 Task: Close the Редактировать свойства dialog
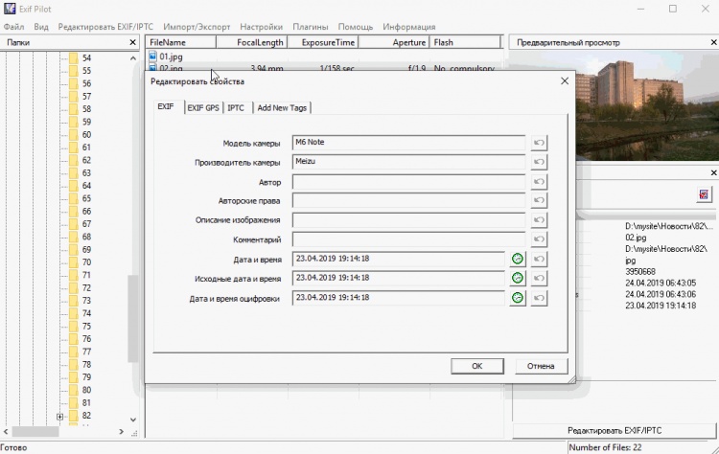pyautogui.click(x=565, y=81)
